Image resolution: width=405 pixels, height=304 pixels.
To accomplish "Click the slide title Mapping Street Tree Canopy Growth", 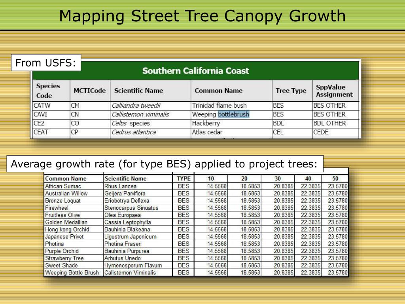I will tap(202, 16).
